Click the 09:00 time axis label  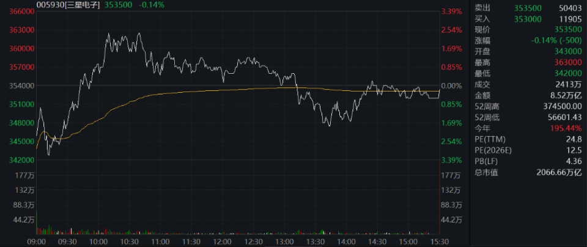[x=36, y=241]
